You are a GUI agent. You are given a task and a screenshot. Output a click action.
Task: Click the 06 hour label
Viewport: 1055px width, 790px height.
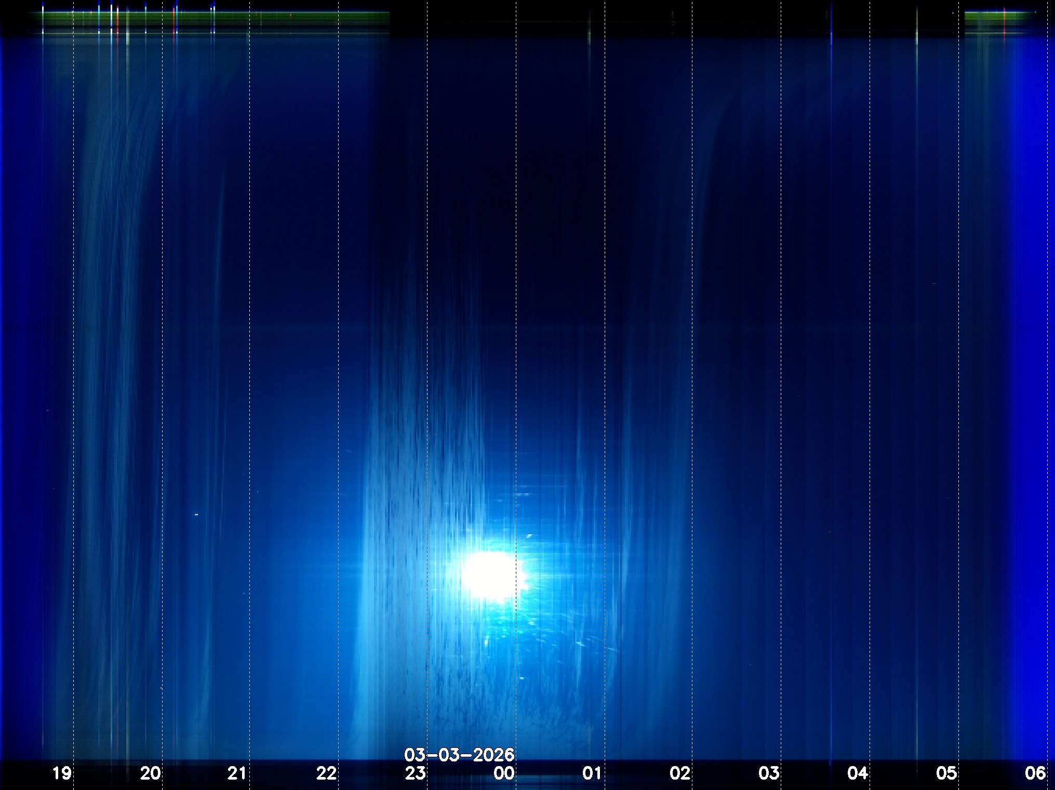(x=1035, y=773)
